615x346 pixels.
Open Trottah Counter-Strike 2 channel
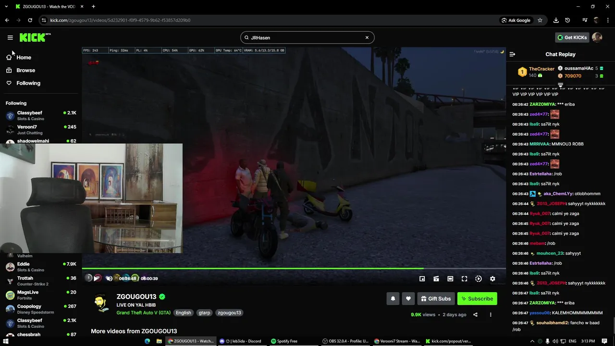[x=41, y=281]
